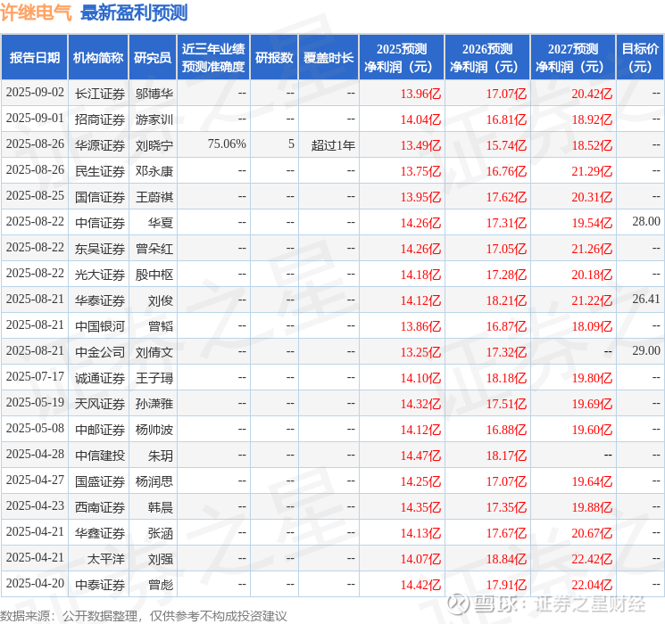Click the 近三年业绩预测准确度 column header

click(213, 58)
